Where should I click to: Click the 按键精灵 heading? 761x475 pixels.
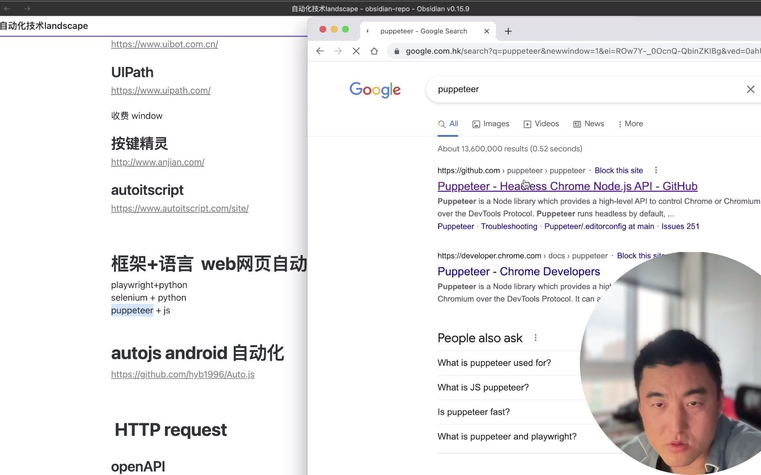pos(140,143)
